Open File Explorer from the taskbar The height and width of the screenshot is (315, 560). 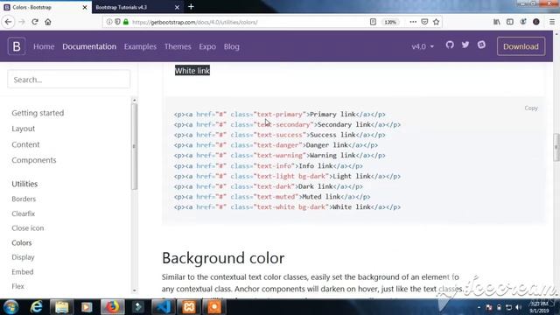(x=62, y=307)
